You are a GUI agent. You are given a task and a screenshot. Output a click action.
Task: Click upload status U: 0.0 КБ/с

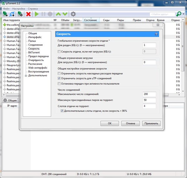pos(139,174)
